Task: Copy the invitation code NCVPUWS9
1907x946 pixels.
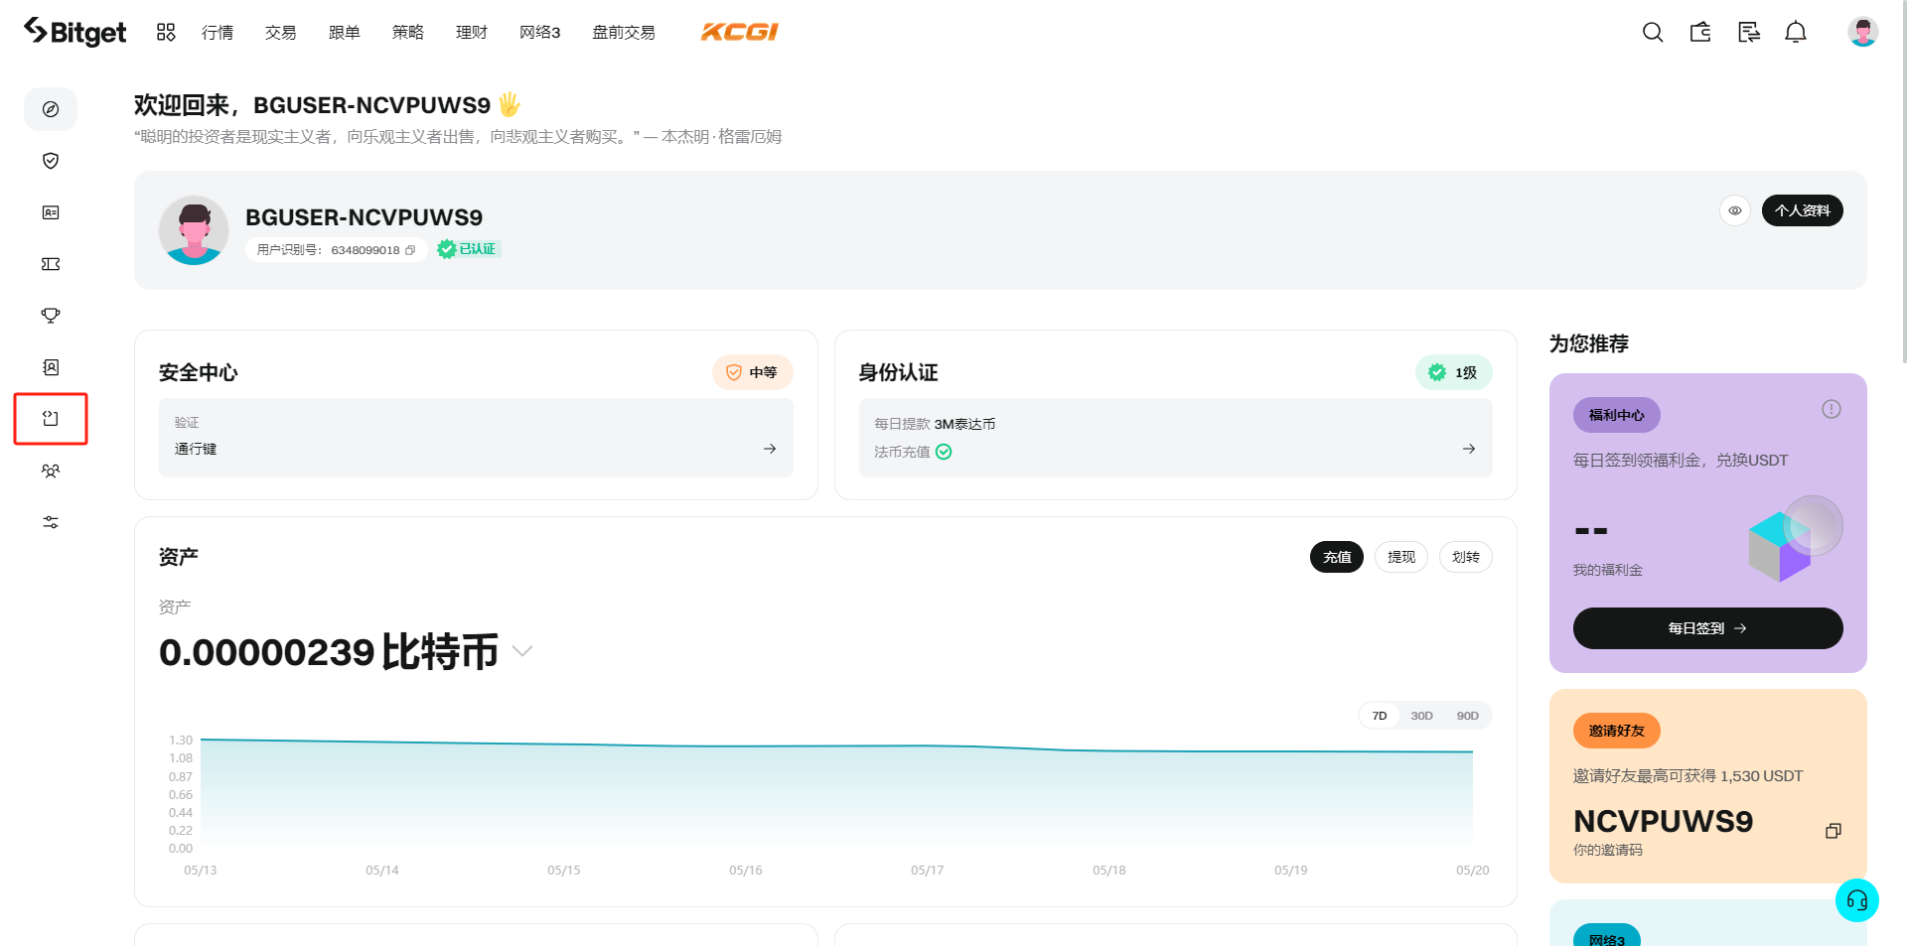Action: [x=1834, y=831]
